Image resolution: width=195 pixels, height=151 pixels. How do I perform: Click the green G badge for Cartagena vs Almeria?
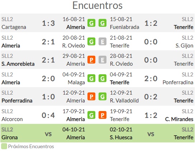coord(91,23)
